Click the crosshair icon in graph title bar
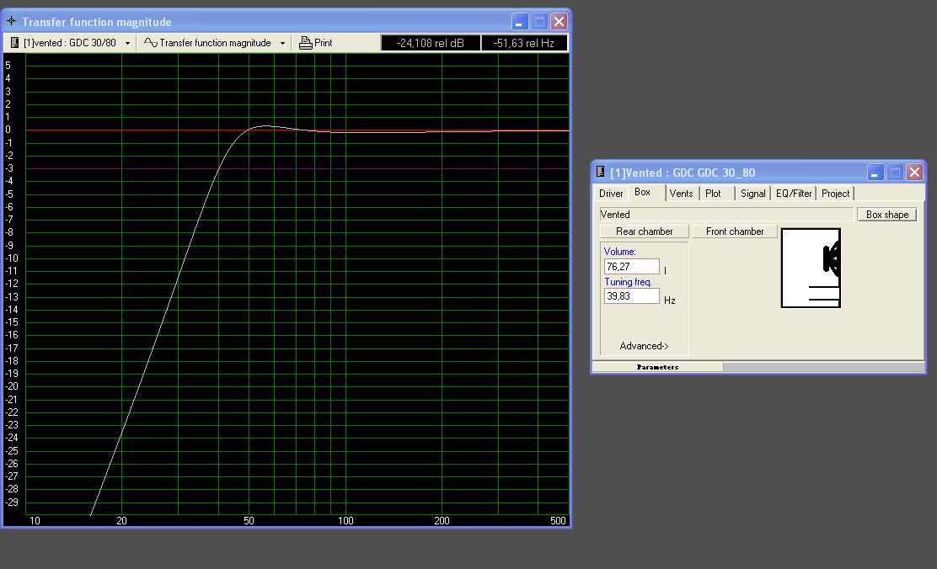The image size is (937, 569). (12, 22)
